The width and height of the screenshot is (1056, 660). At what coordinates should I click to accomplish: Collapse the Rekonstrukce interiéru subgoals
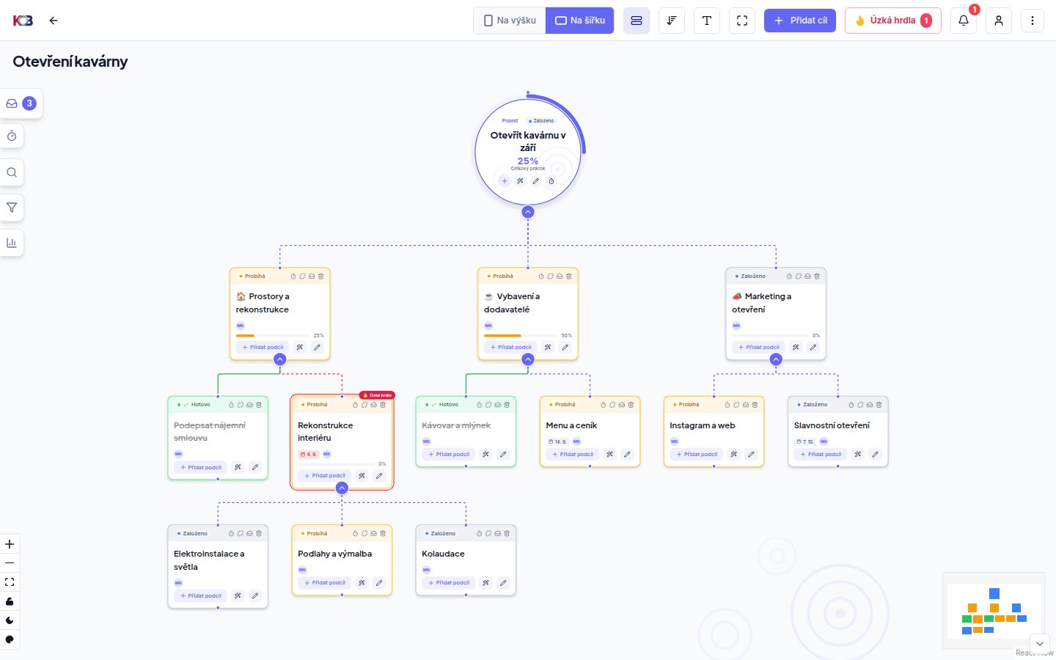tap(342, 488)
